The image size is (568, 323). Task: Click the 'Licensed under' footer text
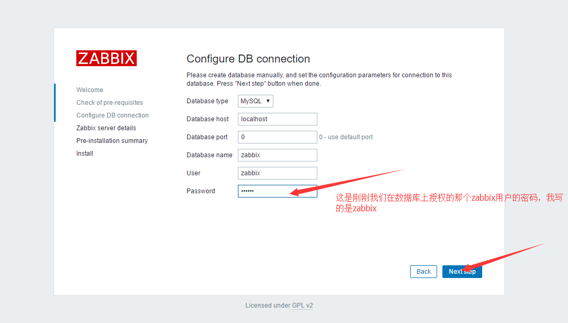268,305
